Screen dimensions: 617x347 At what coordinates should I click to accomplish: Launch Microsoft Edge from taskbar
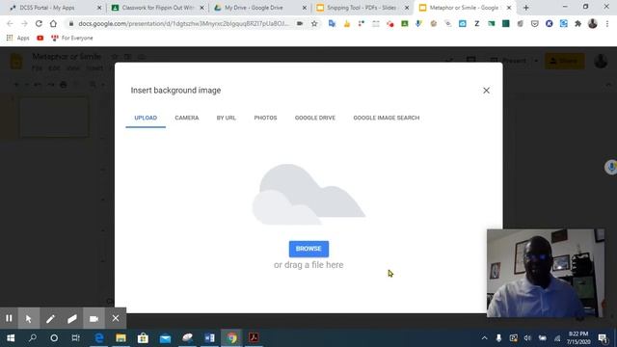coord(99,338)
